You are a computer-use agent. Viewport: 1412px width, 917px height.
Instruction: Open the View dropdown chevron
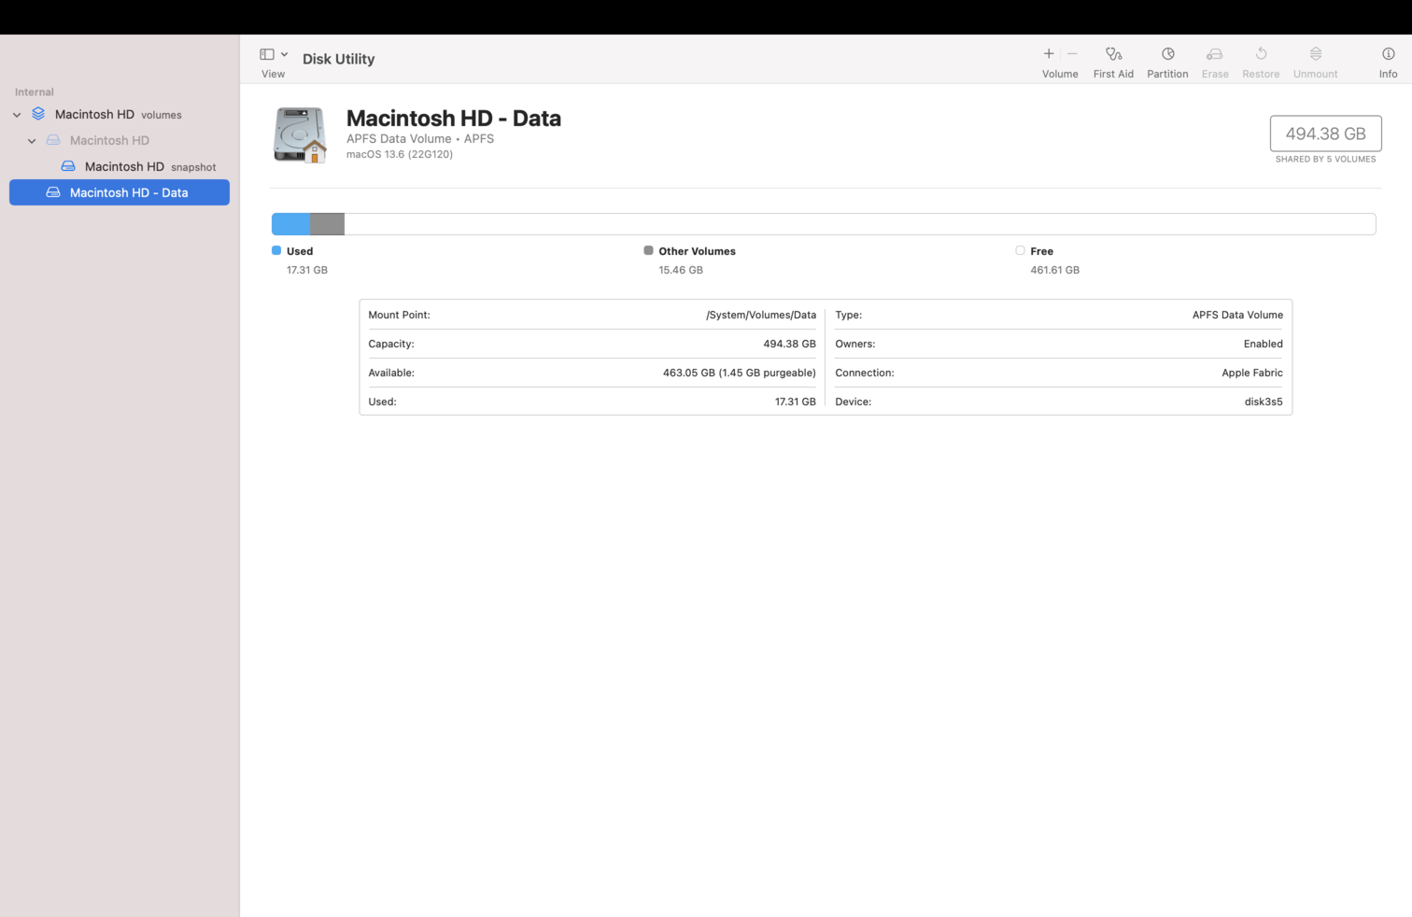coord(285,54)
